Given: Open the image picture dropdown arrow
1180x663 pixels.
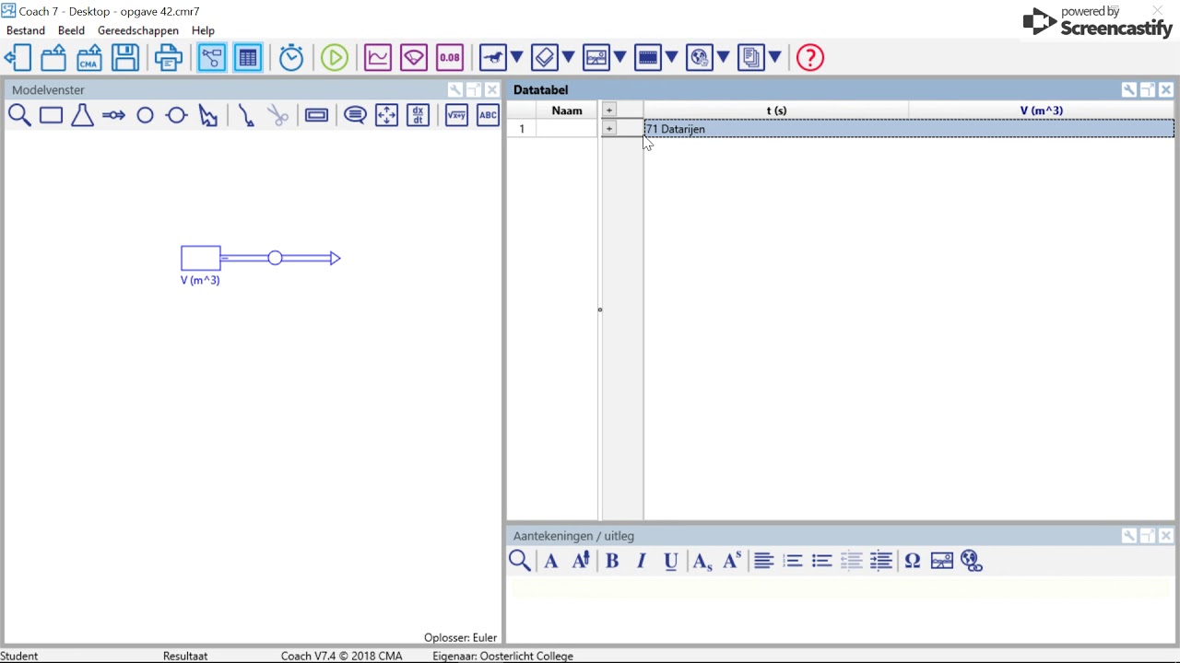Looking at the screenshot, I should (x=620, y=58).
